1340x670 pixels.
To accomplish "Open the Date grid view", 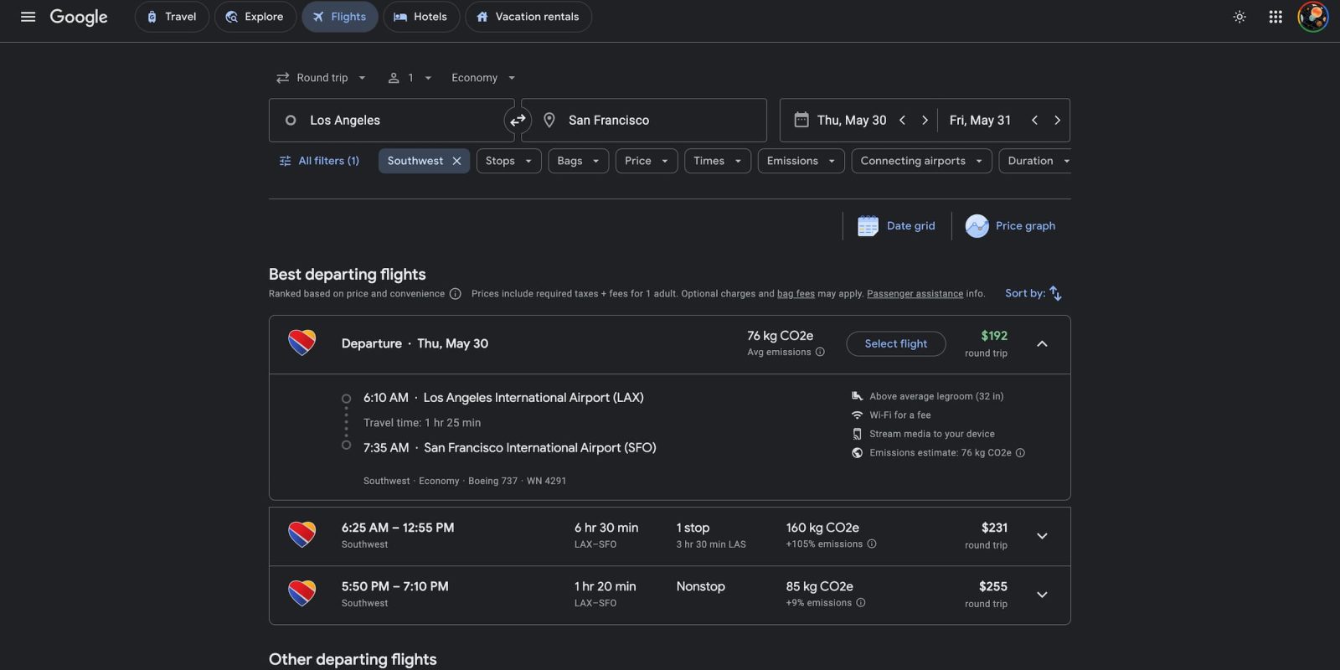I will 896,226.
